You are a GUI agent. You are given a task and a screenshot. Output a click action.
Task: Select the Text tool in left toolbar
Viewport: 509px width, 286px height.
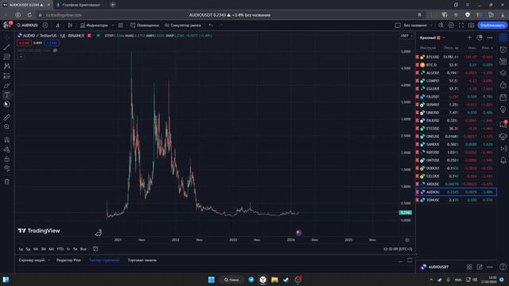tap(7, 95)
